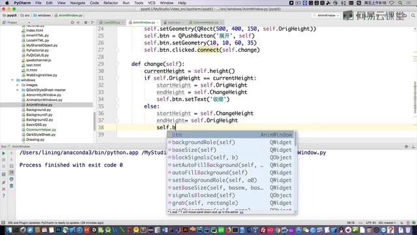Screen dimensions: 417x235
Task: Pin the Run tab with pin icon
Action: coord(4,183)
